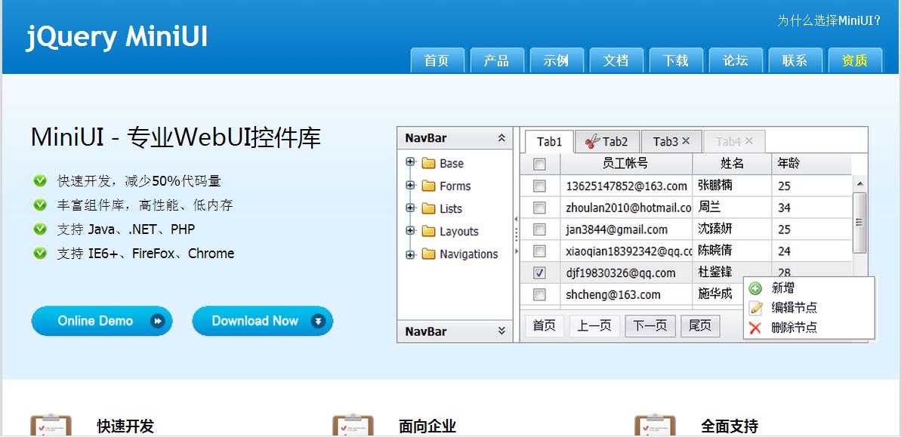Check the row for jan3844@gmail.com
The width and height of the screenshot is (901, 437).
point(539,229)
